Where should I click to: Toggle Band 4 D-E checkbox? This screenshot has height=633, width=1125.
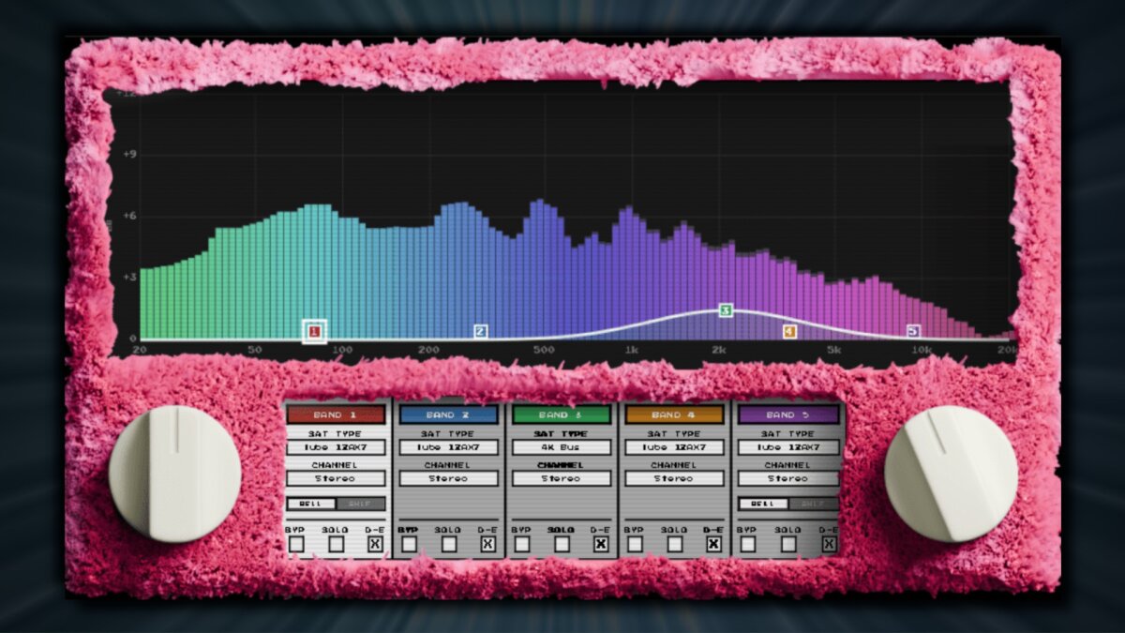pyautogui.click(x=713, y=544)
